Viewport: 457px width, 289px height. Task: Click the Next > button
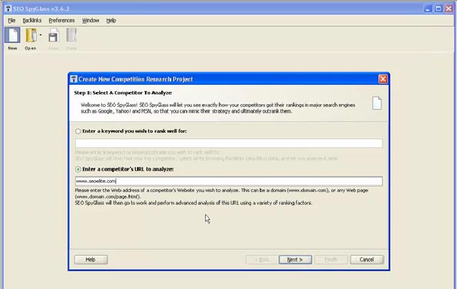click(x=295, y=260)
